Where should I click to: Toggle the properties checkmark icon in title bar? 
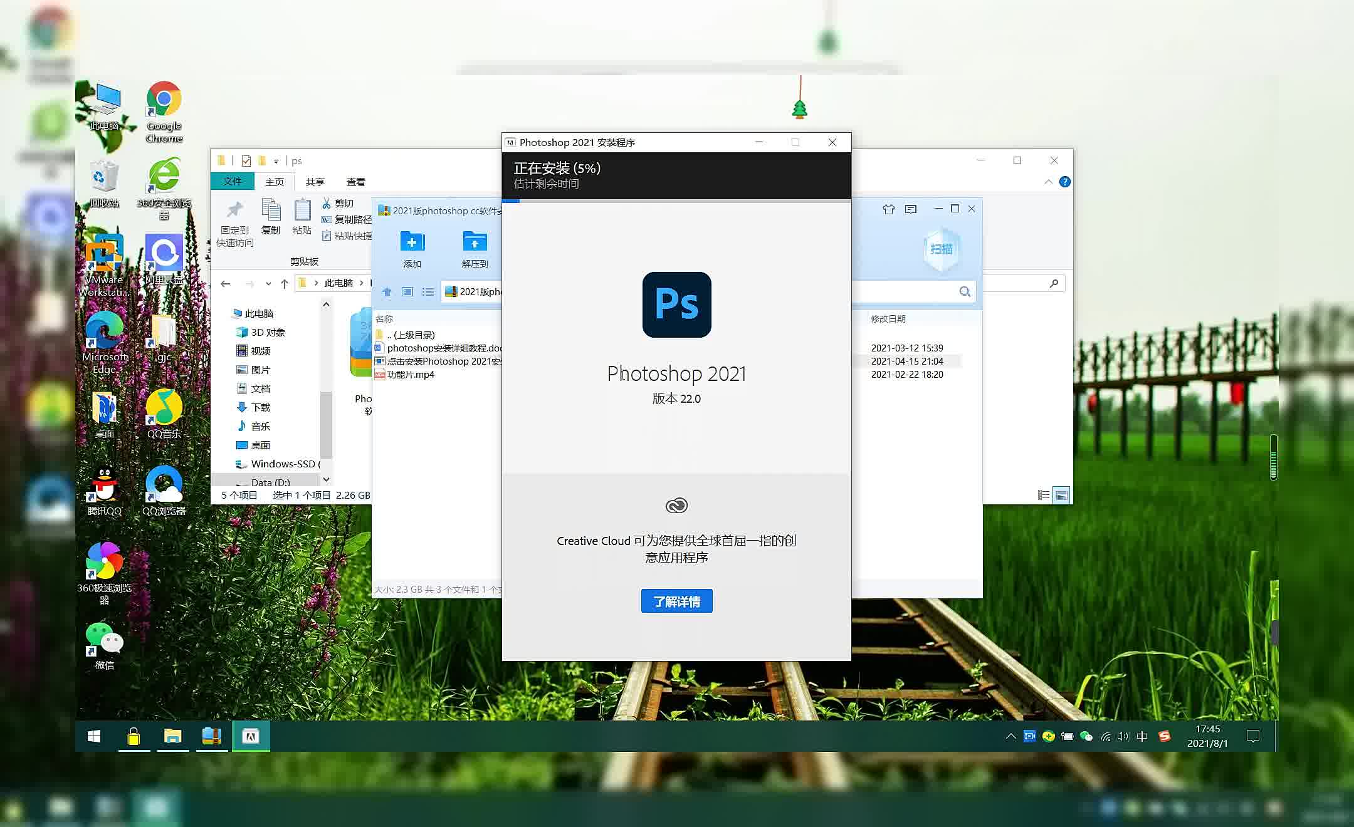(246, 161)
